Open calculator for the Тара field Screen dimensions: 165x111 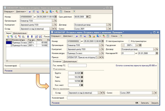(x=82, y=77)
